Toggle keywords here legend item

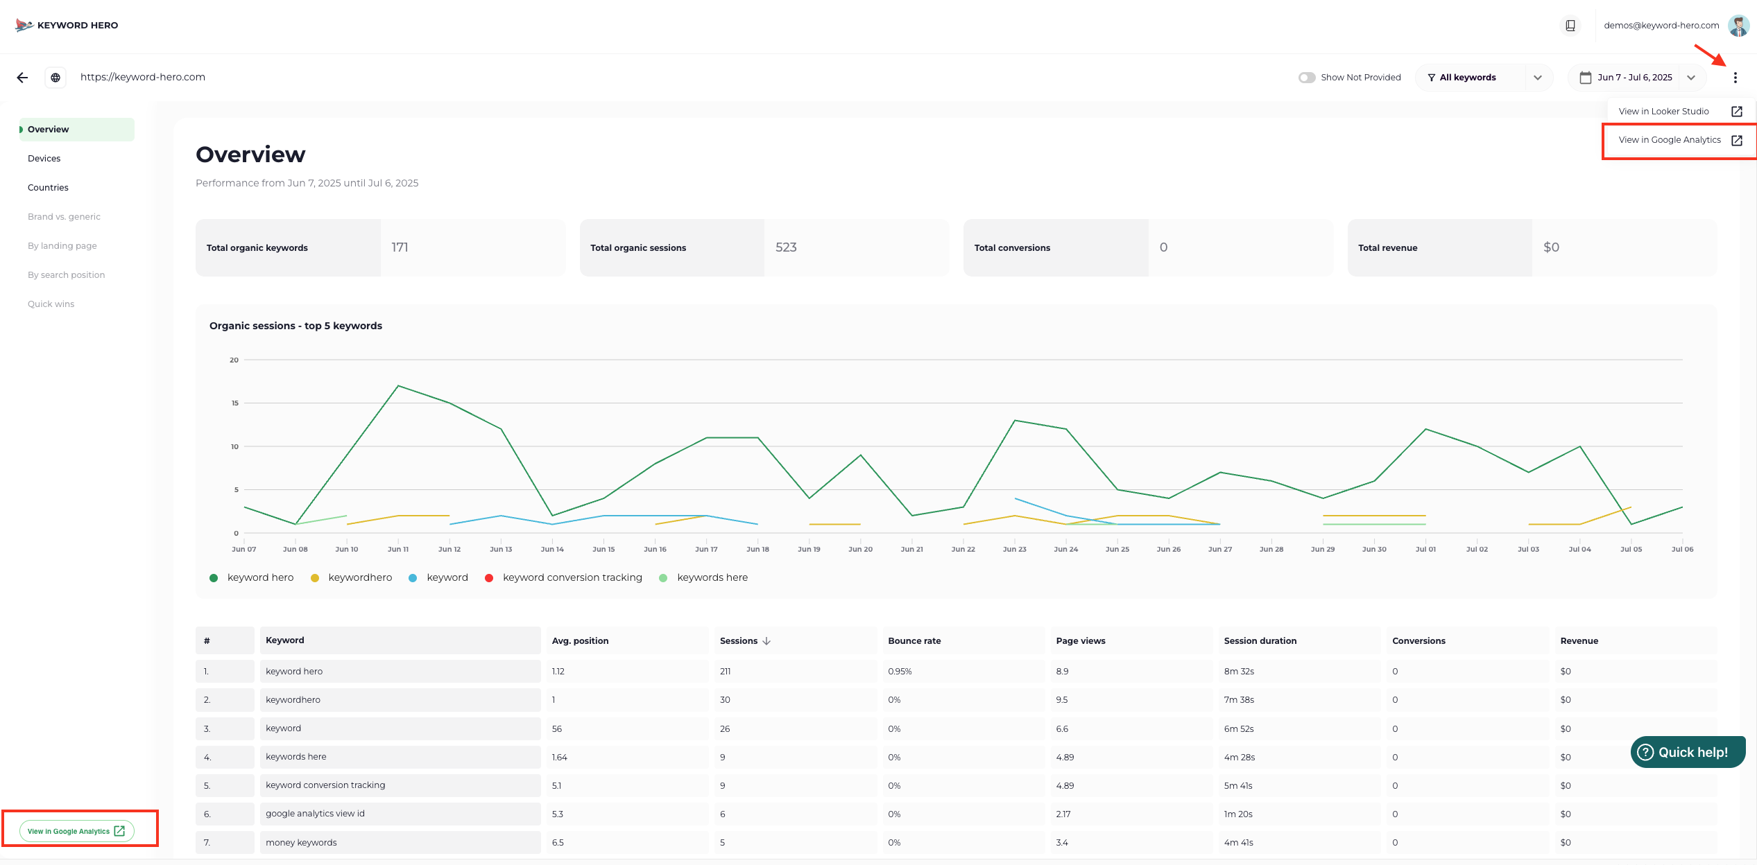[703, 578]
